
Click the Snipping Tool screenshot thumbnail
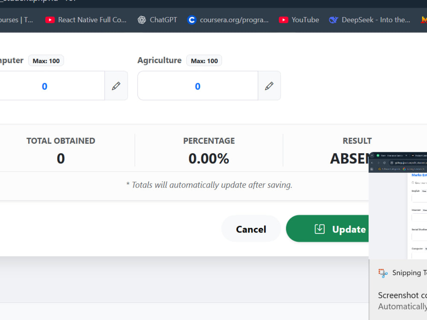[398, 206]
